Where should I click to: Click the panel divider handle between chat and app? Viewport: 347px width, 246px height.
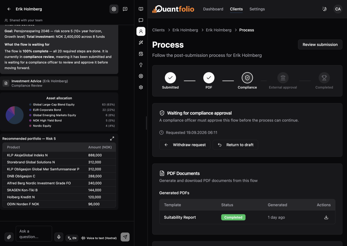pyautogui.click(x=146, y=123)
